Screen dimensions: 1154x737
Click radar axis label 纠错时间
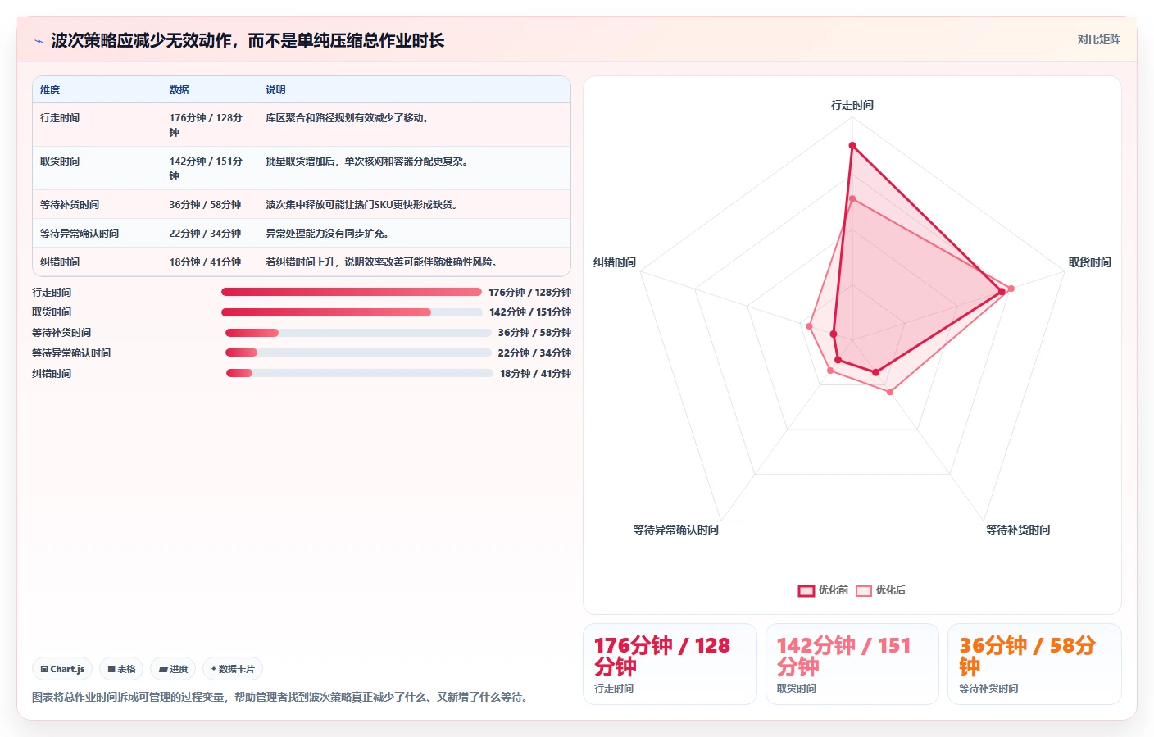[x=615, y=262]
